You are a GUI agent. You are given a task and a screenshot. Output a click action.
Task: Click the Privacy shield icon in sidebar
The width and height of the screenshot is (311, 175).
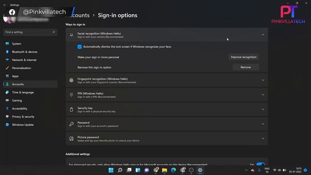click(x=7, y=117)
